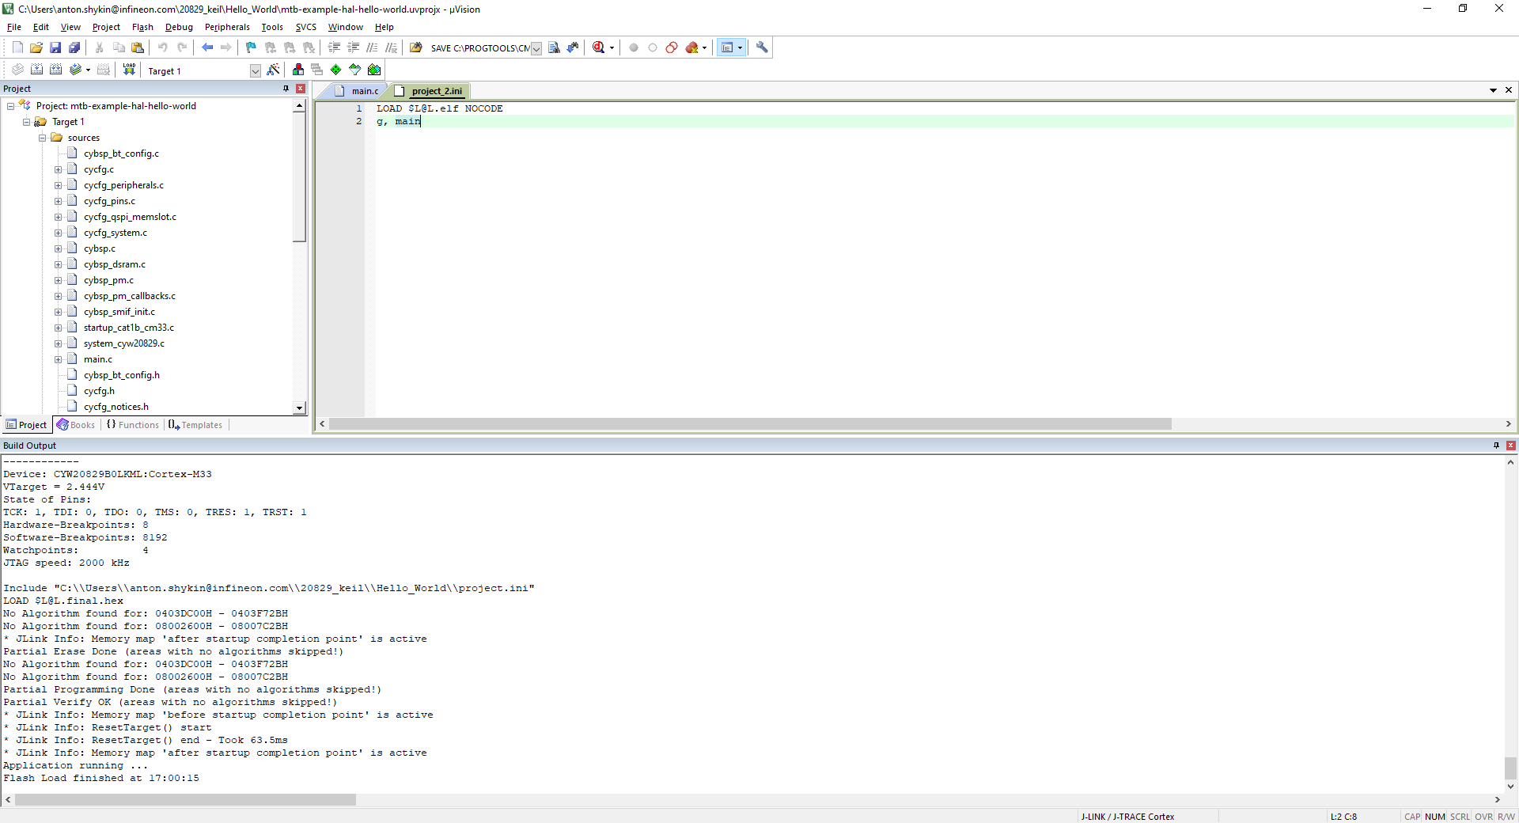1519x823 pixels.
Task: Open the find text combo box dropdown
Action: [536, 48]
